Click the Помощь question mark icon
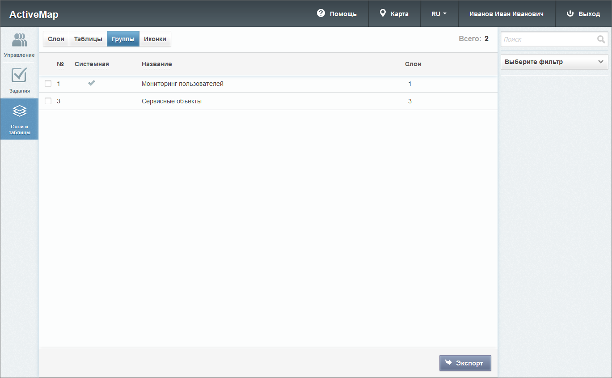Image resolution: width=612 pixels, height=378 pixels. pyautogui.click(x=321, y=13)
